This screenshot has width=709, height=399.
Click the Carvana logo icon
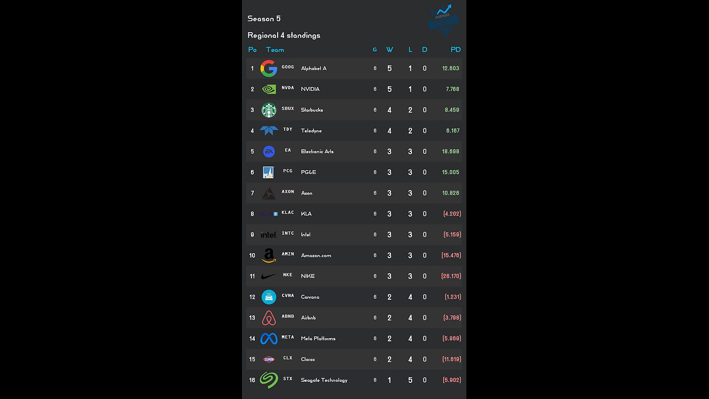[x=269, y=297]
